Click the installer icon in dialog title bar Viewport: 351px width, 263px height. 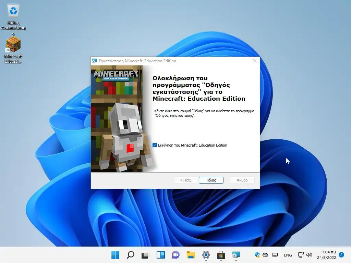click(95, 61)
